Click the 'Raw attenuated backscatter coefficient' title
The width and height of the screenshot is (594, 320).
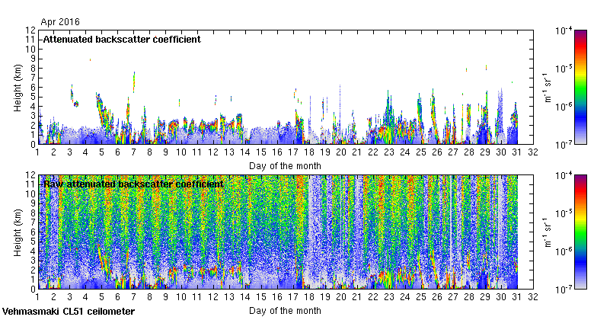(133, 184)
